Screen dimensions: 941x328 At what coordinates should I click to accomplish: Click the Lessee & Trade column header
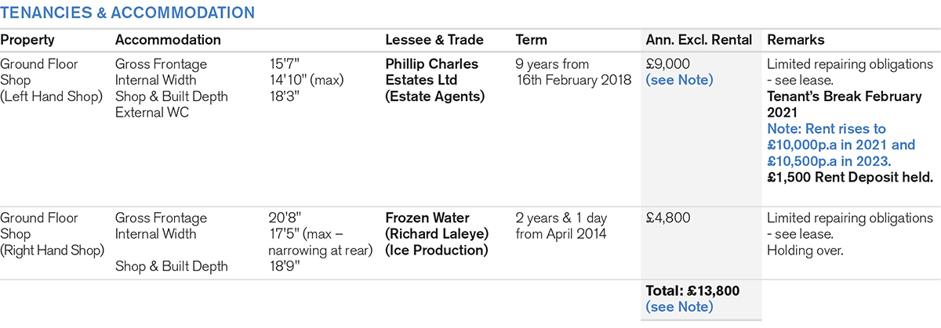tap(434, 40)
